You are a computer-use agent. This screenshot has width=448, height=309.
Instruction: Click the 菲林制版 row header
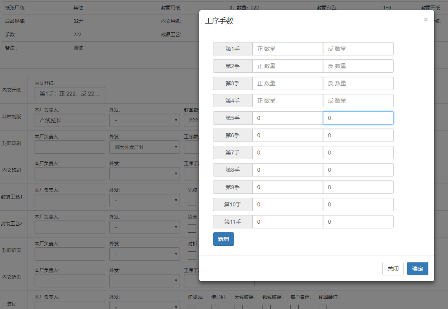pos(12,117)
